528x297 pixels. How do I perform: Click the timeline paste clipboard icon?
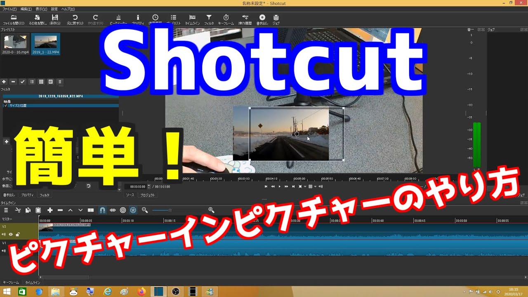(x=38, y=210)
